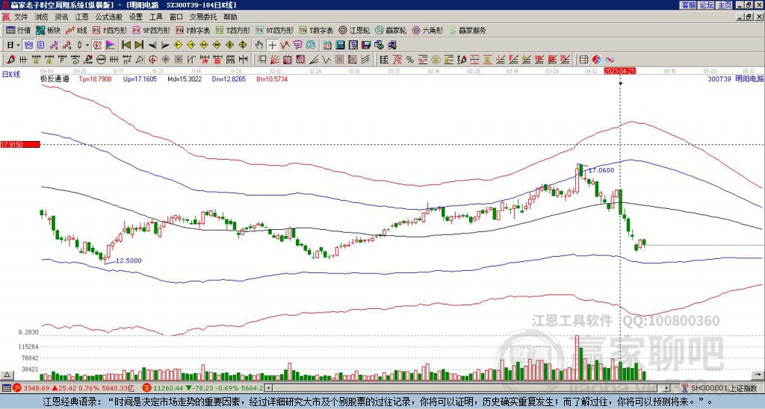Open the 窗口 menu
Screen dimensions: 765x409
176,17
